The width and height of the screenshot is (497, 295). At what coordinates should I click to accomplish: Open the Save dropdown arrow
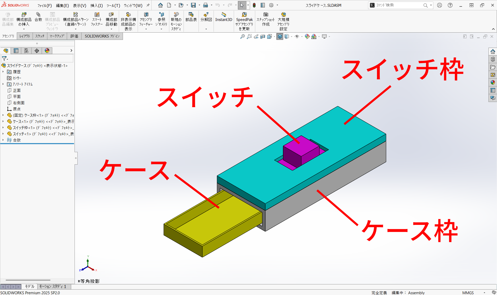(x=199, y=5)
